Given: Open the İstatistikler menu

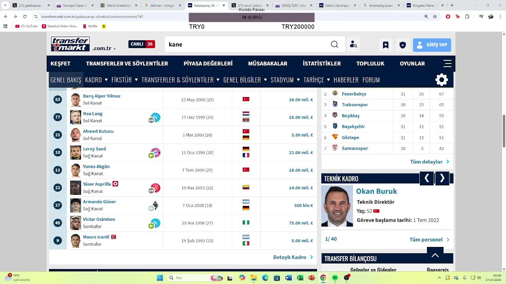Looking at the screenshot, I should [x=322, y=64].
